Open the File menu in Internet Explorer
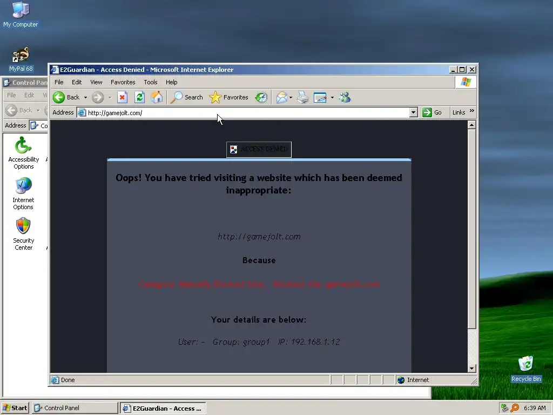553x415 pixels. click(x=59, y=82)
